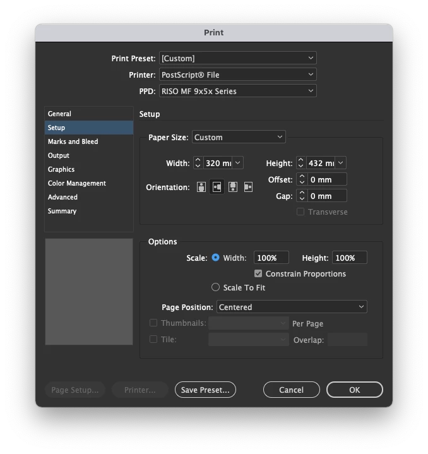Click the Scale Height 100% field

350,258
